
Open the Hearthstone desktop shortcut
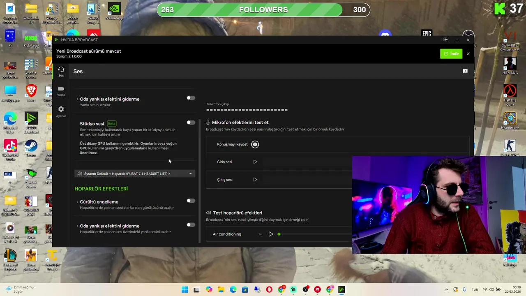coord(510,121)
